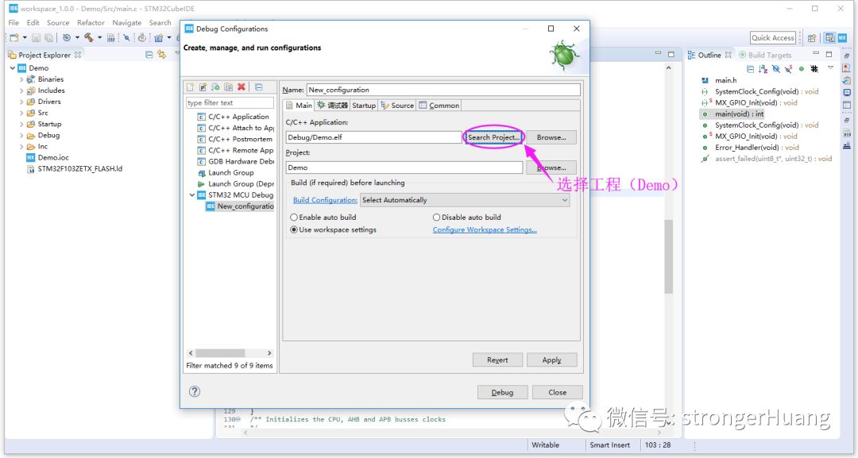Open the Navigate menu
This screenshot has width=858, height=458.
[126, 23]
